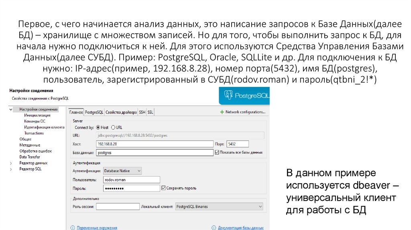Click the Хост field with 192.168.8.28

coord(155,144)
